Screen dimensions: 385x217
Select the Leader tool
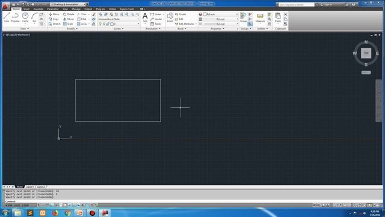click(156, 19)
